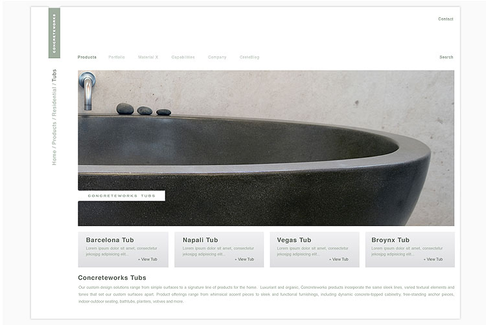The image size is (486, 325).
Task: Click the Search link
Action: pyautogui.click(x=446, y=57)
